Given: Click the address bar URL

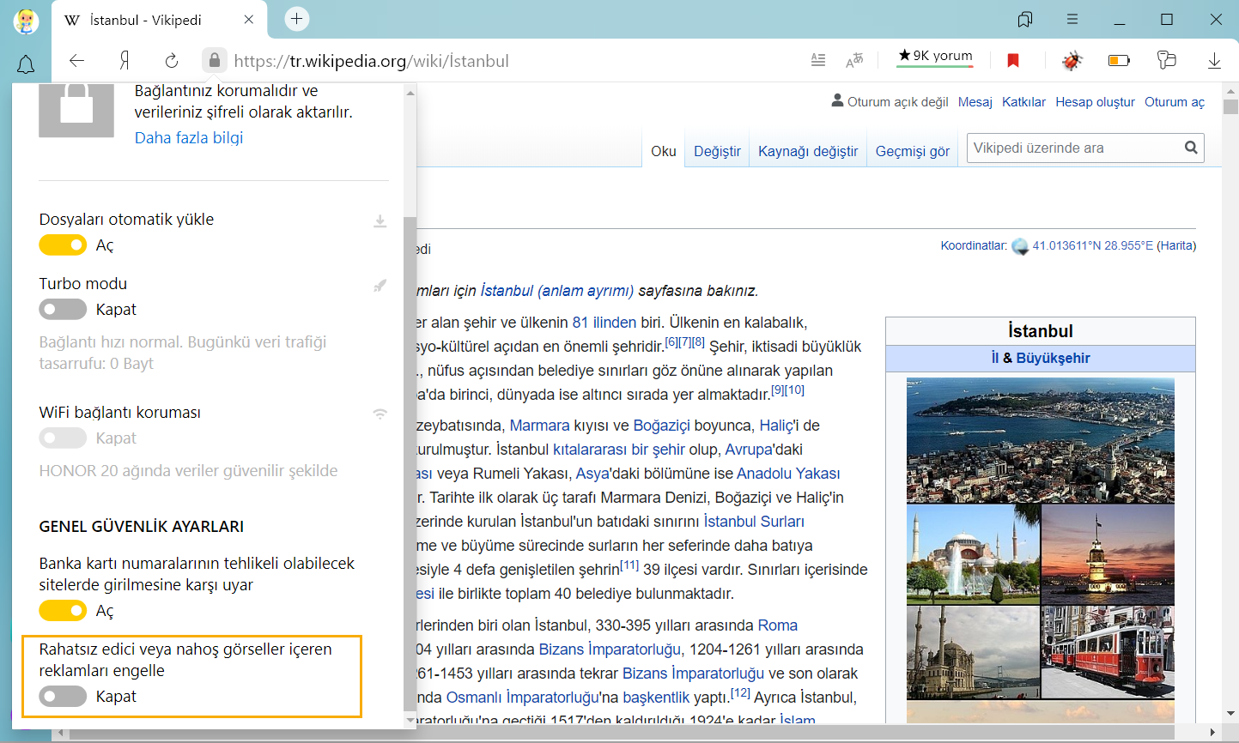Looking at the screenshot, I should [371, 61].
